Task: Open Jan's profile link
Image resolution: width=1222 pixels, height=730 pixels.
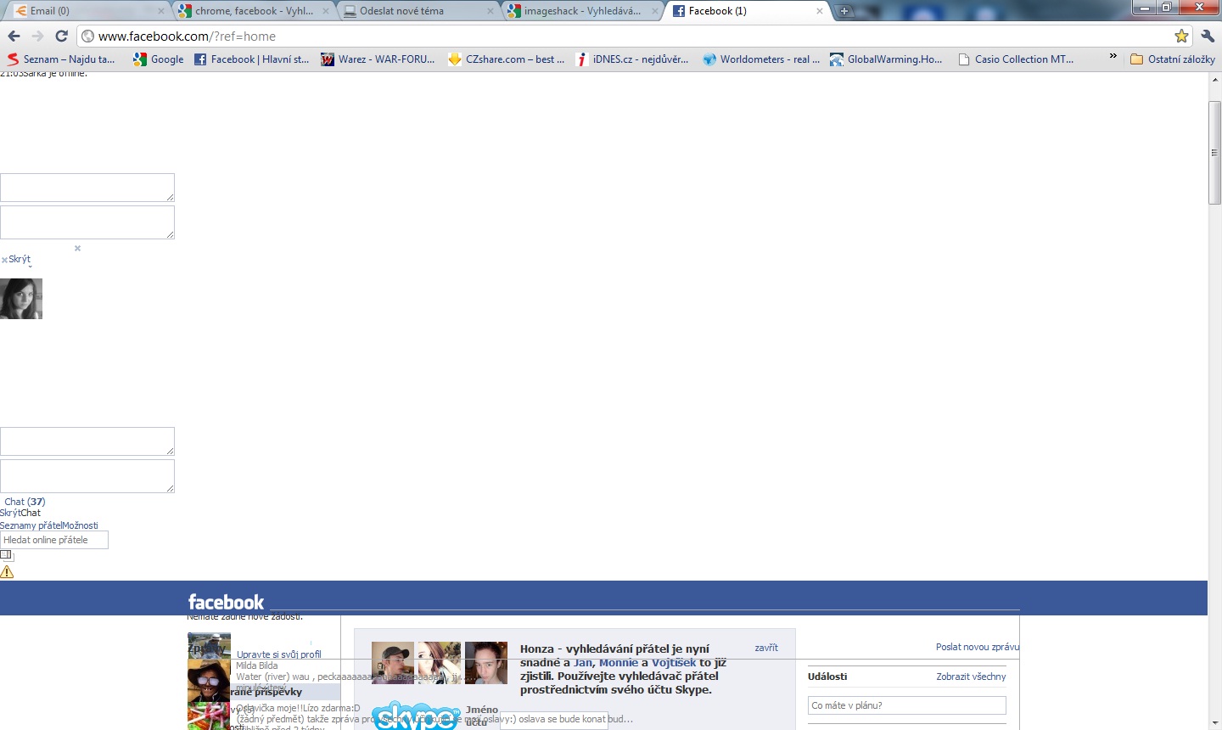Action: click(583, 662)
